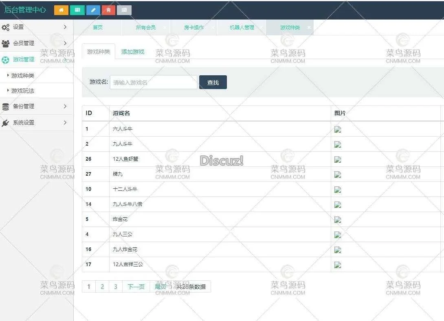Click the 备份管理 database icon in sidebar
The image size is (444, 321).
pyautogui.click(x=5, y=107)
